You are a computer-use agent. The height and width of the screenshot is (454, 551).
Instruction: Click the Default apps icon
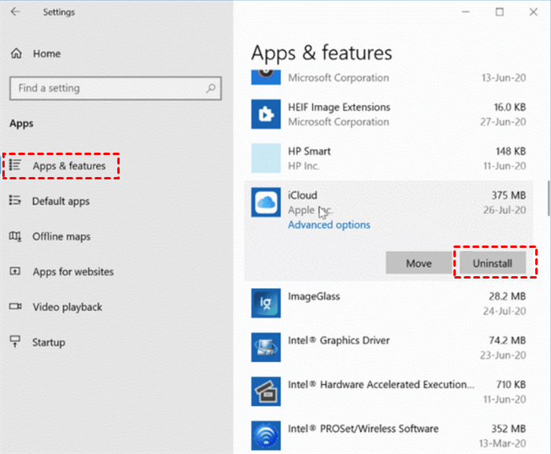[x=15, y=201]
